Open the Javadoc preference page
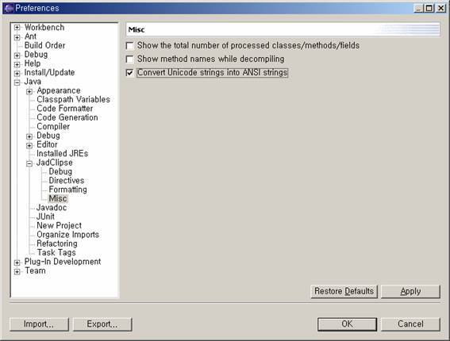 pyautogui.click(x=52, y=207)
